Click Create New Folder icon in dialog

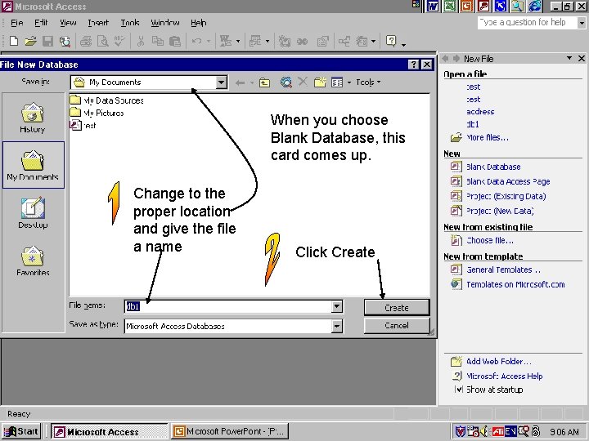320,82
